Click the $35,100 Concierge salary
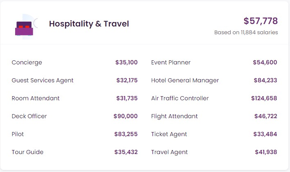 (126, 62)
